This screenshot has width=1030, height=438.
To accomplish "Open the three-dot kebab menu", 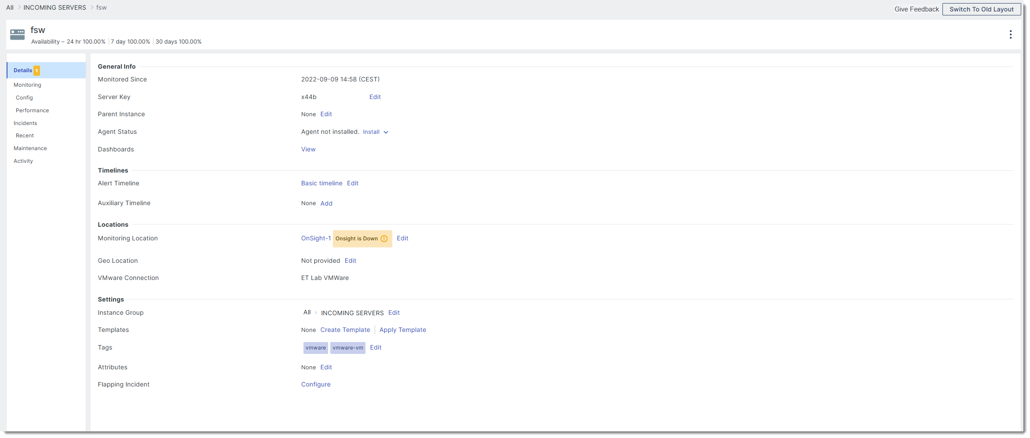I will [x=1010, y=34].
